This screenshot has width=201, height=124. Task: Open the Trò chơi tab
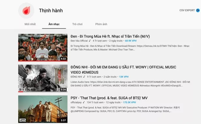77,24
